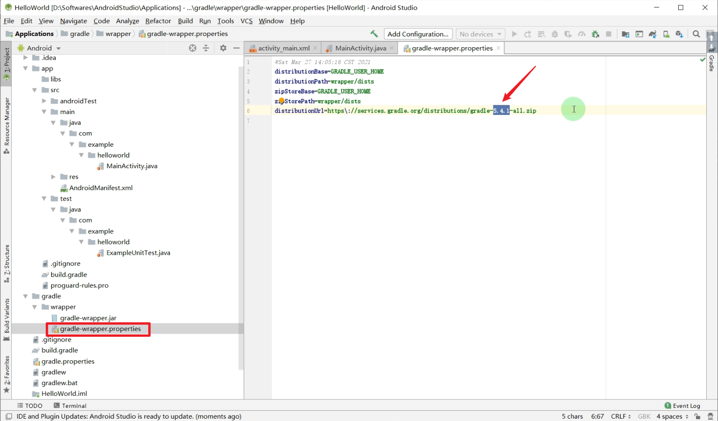
Task: Click the Sync Project with Gradle Files icon
Action: click(x=652, y=34)
